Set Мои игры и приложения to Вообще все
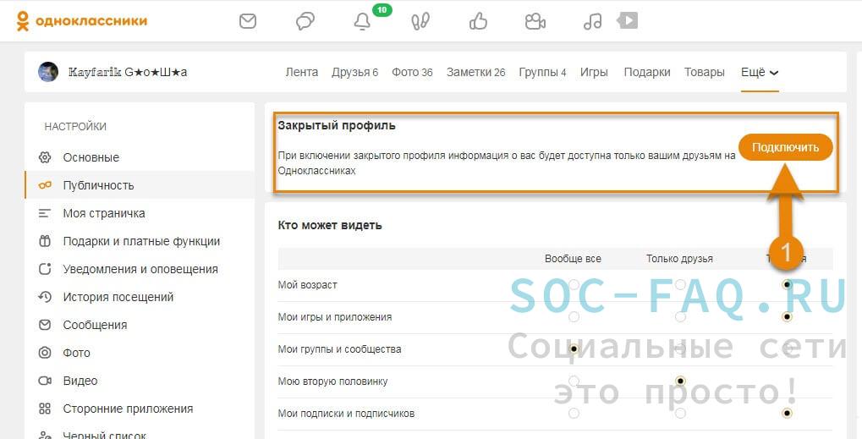The image size is (862, 439). [x=574, y=317]
